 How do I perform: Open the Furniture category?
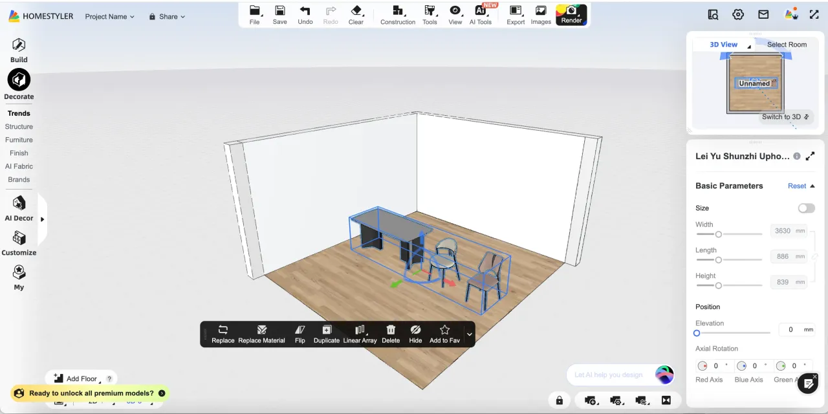pos(19,140)
